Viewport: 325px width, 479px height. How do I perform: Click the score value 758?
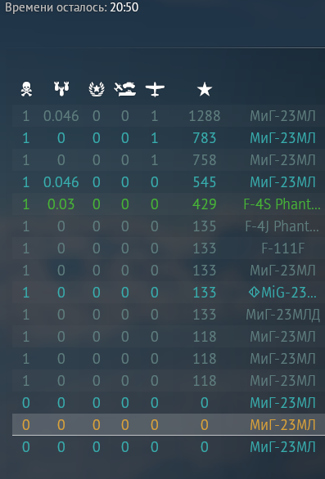click(x=205, y=160)
